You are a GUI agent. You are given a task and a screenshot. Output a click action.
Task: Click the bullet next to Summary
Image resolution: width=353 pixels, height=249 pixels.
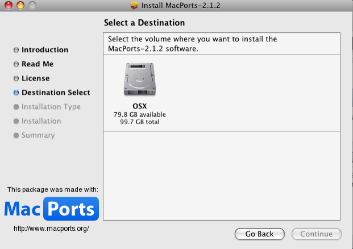click(x=16, y=135)
